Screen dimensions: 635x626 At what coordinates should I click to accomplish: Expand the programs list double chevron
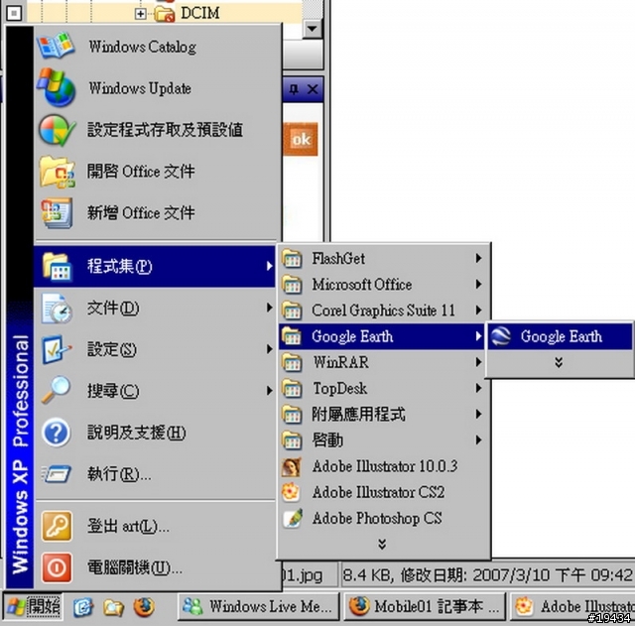click(x=382, y=545)
